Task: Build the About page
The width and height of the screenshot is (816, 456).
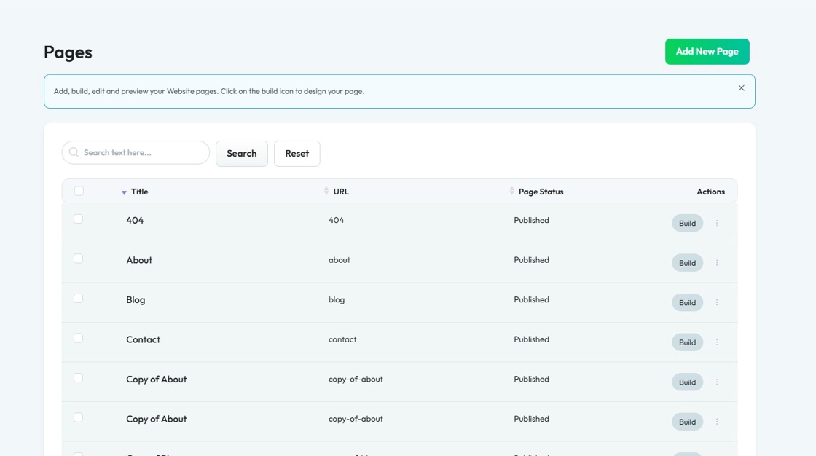Action: (687, 263)
